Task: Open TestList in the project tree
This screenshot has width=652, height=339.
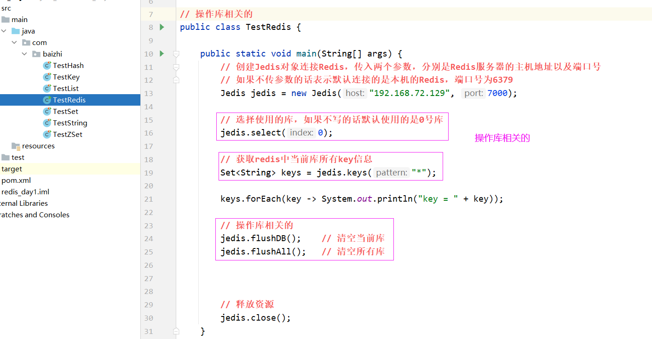Action: (x=66, y=88)
